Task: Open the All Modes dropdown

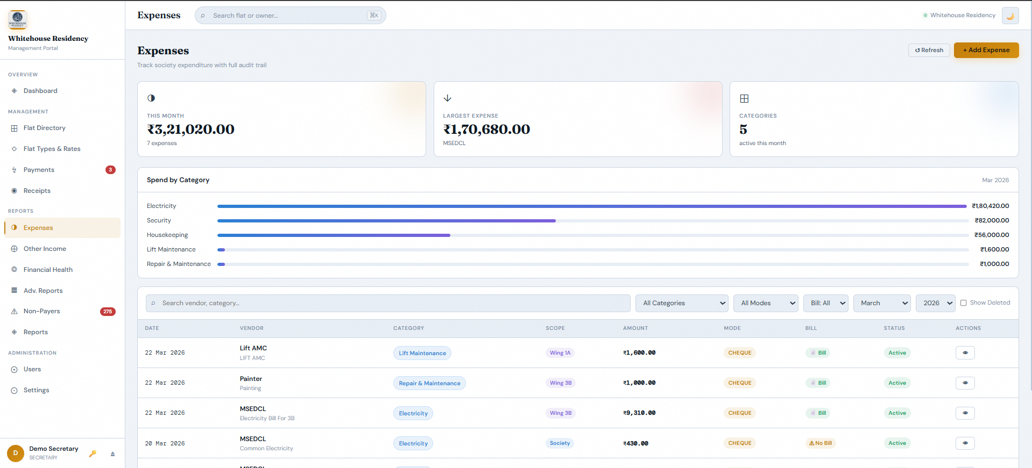Action: pos(766,303)
